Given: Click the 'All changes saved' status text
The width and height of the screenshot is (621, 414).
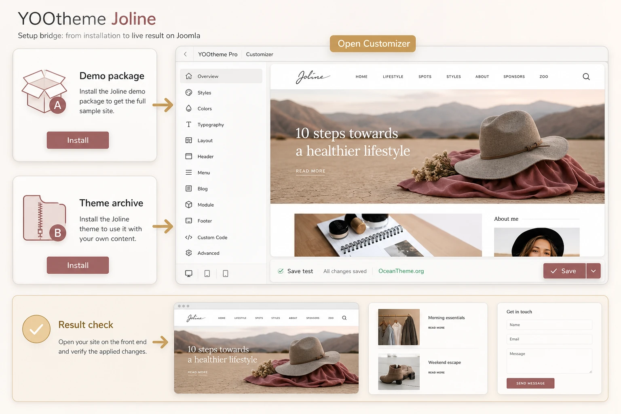Looking at the screenshot, I should (345, 271).
